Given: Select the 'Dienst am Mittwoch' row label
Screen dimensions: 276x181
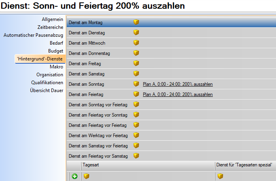Looking at the screenshot, I should click(87, 43).
